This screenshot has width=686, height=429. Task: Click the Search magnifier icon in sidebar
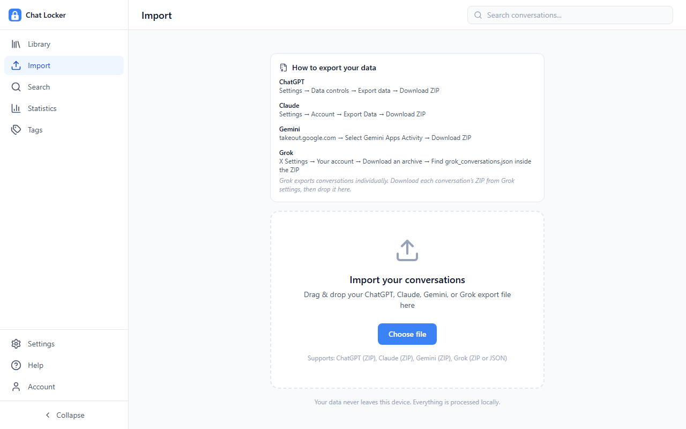(x=16, y=86)
